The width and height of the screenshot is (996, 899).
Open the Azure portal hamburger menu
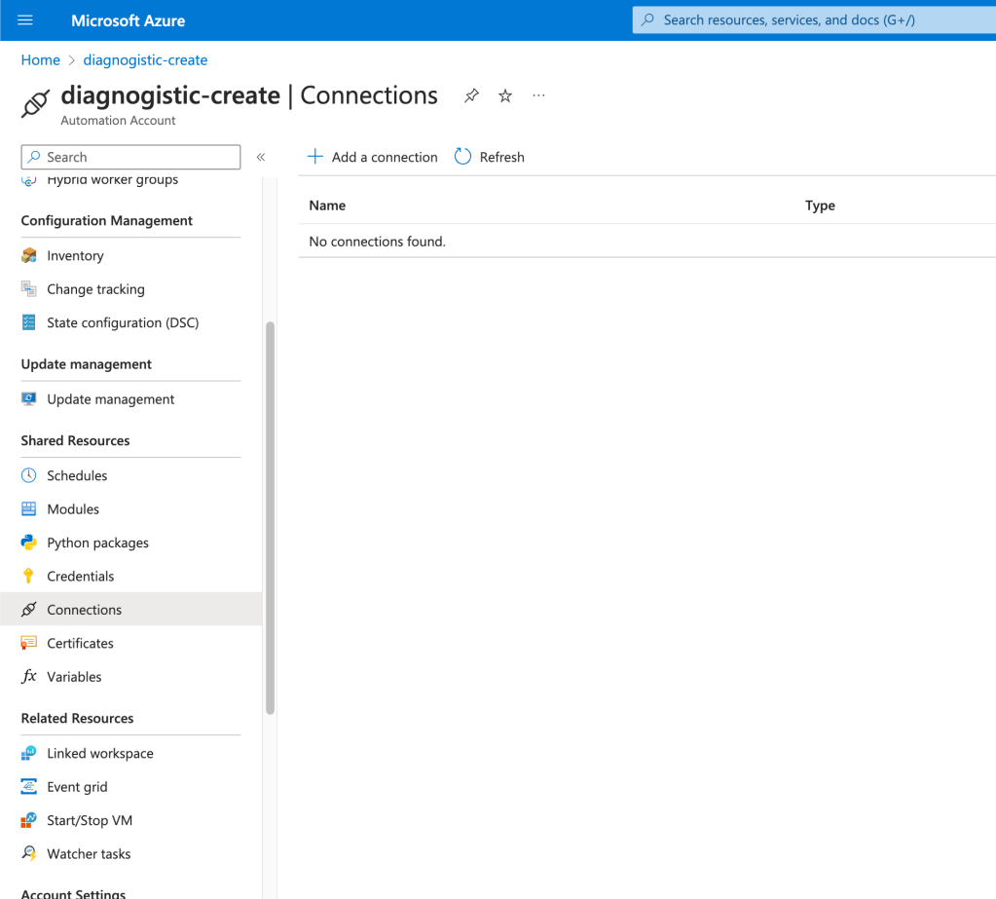tap(24, 20)
